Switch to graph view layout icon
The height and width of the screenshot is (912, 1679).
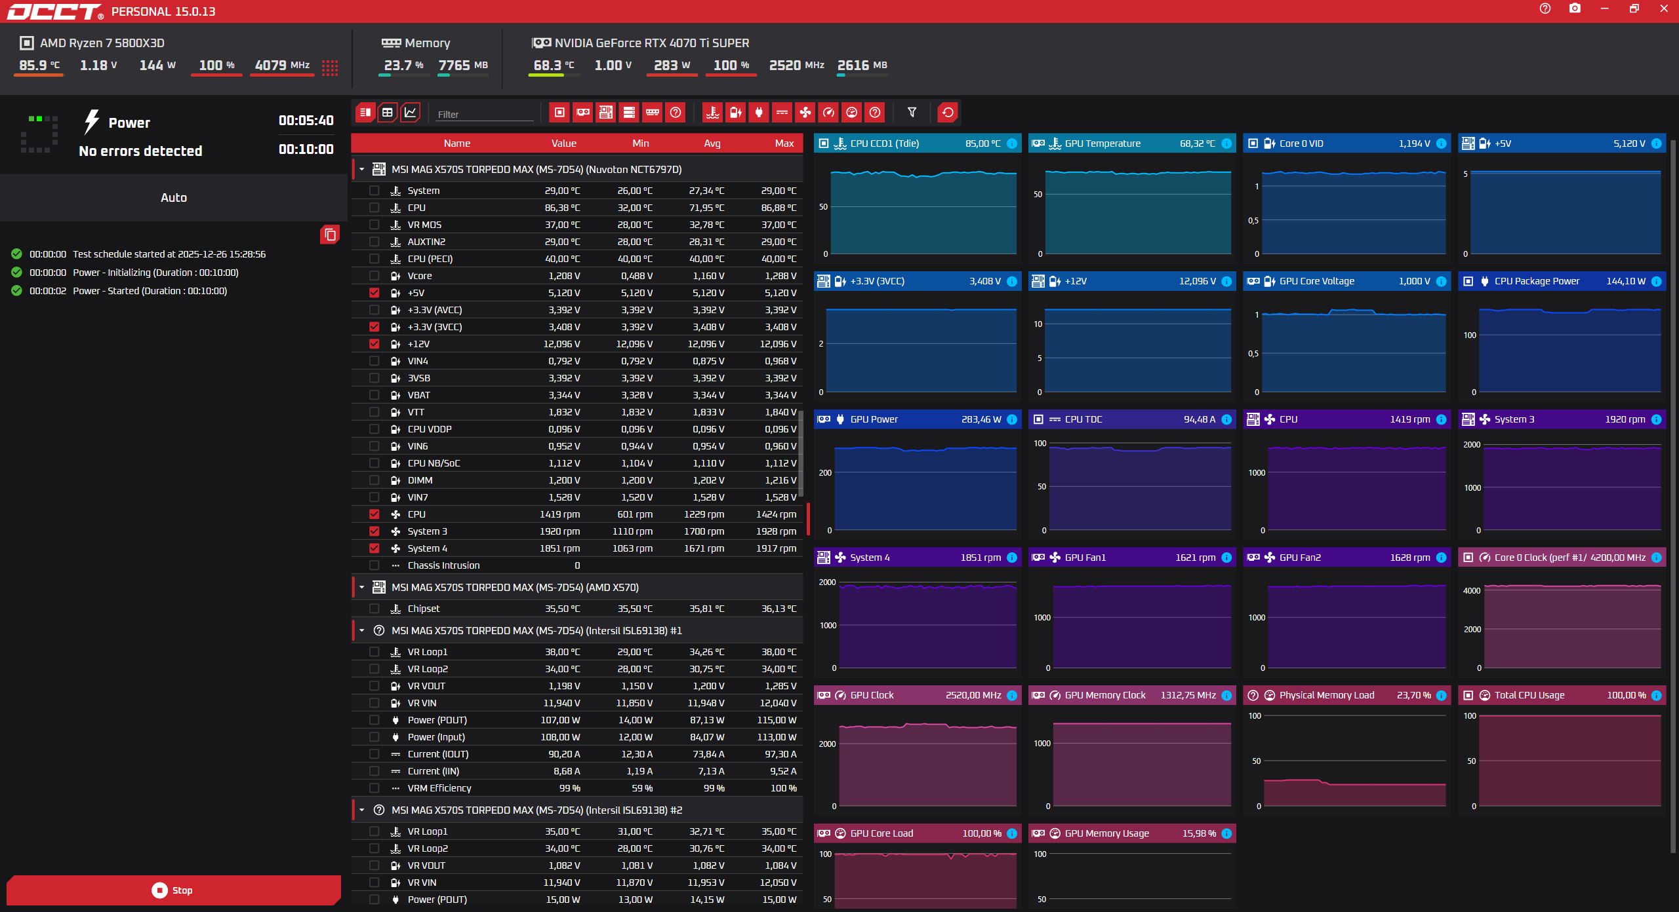pyautogui.click(x=411, y=113)
